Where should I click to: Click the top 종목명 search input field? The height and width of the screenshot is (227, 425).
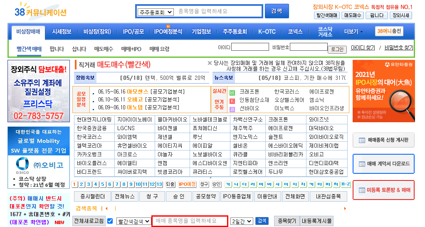219,11
